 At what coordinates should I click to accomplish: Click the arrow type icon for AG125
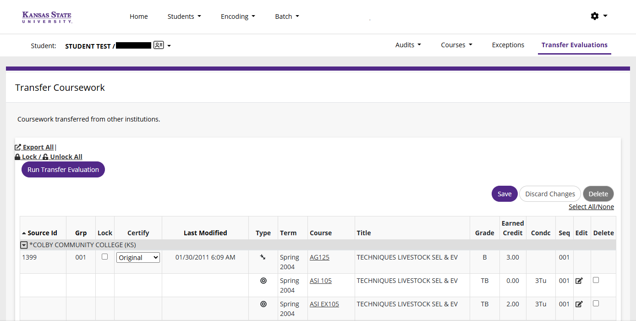[x=263, y=257]
